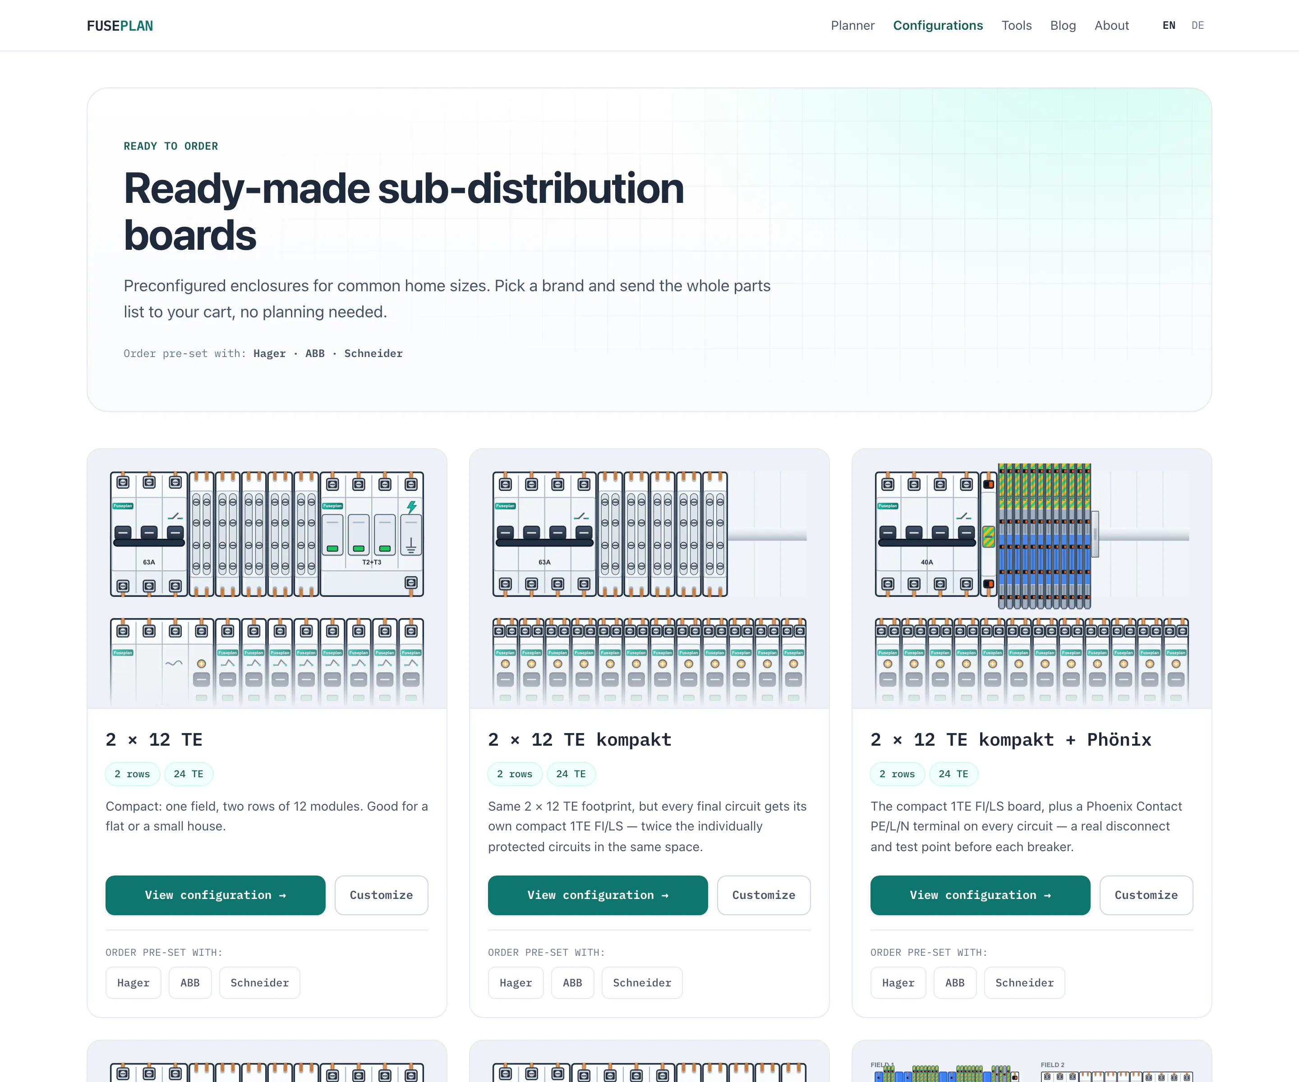Switch language to DE

[x=1198, y=25]
